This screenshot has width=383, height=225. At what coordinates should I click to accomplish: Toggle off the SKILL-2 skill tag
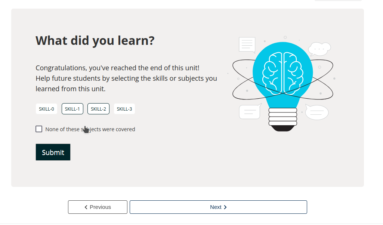(x=98, y=109)
